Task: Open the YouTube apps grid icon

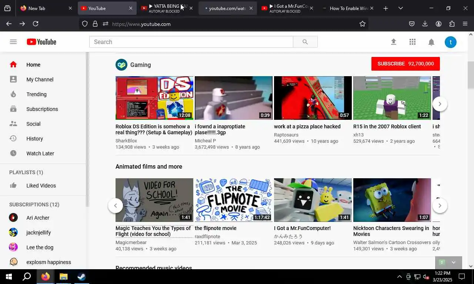Action: point(413,42)
